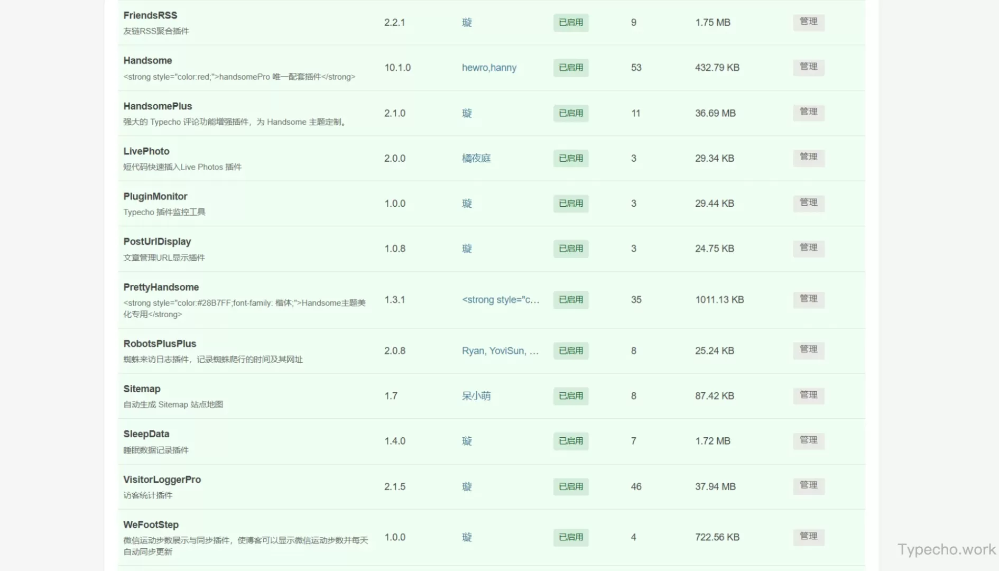Open author link hewro,hanny
The height and width of the screenshot is (571, 999).
coord(489,68)
